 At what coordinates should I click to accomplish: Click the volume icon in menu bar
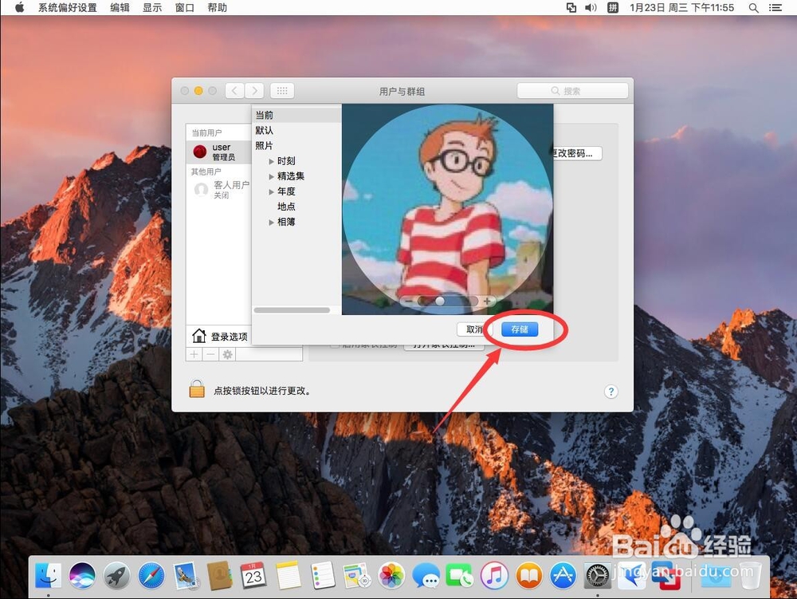[591, 8]
